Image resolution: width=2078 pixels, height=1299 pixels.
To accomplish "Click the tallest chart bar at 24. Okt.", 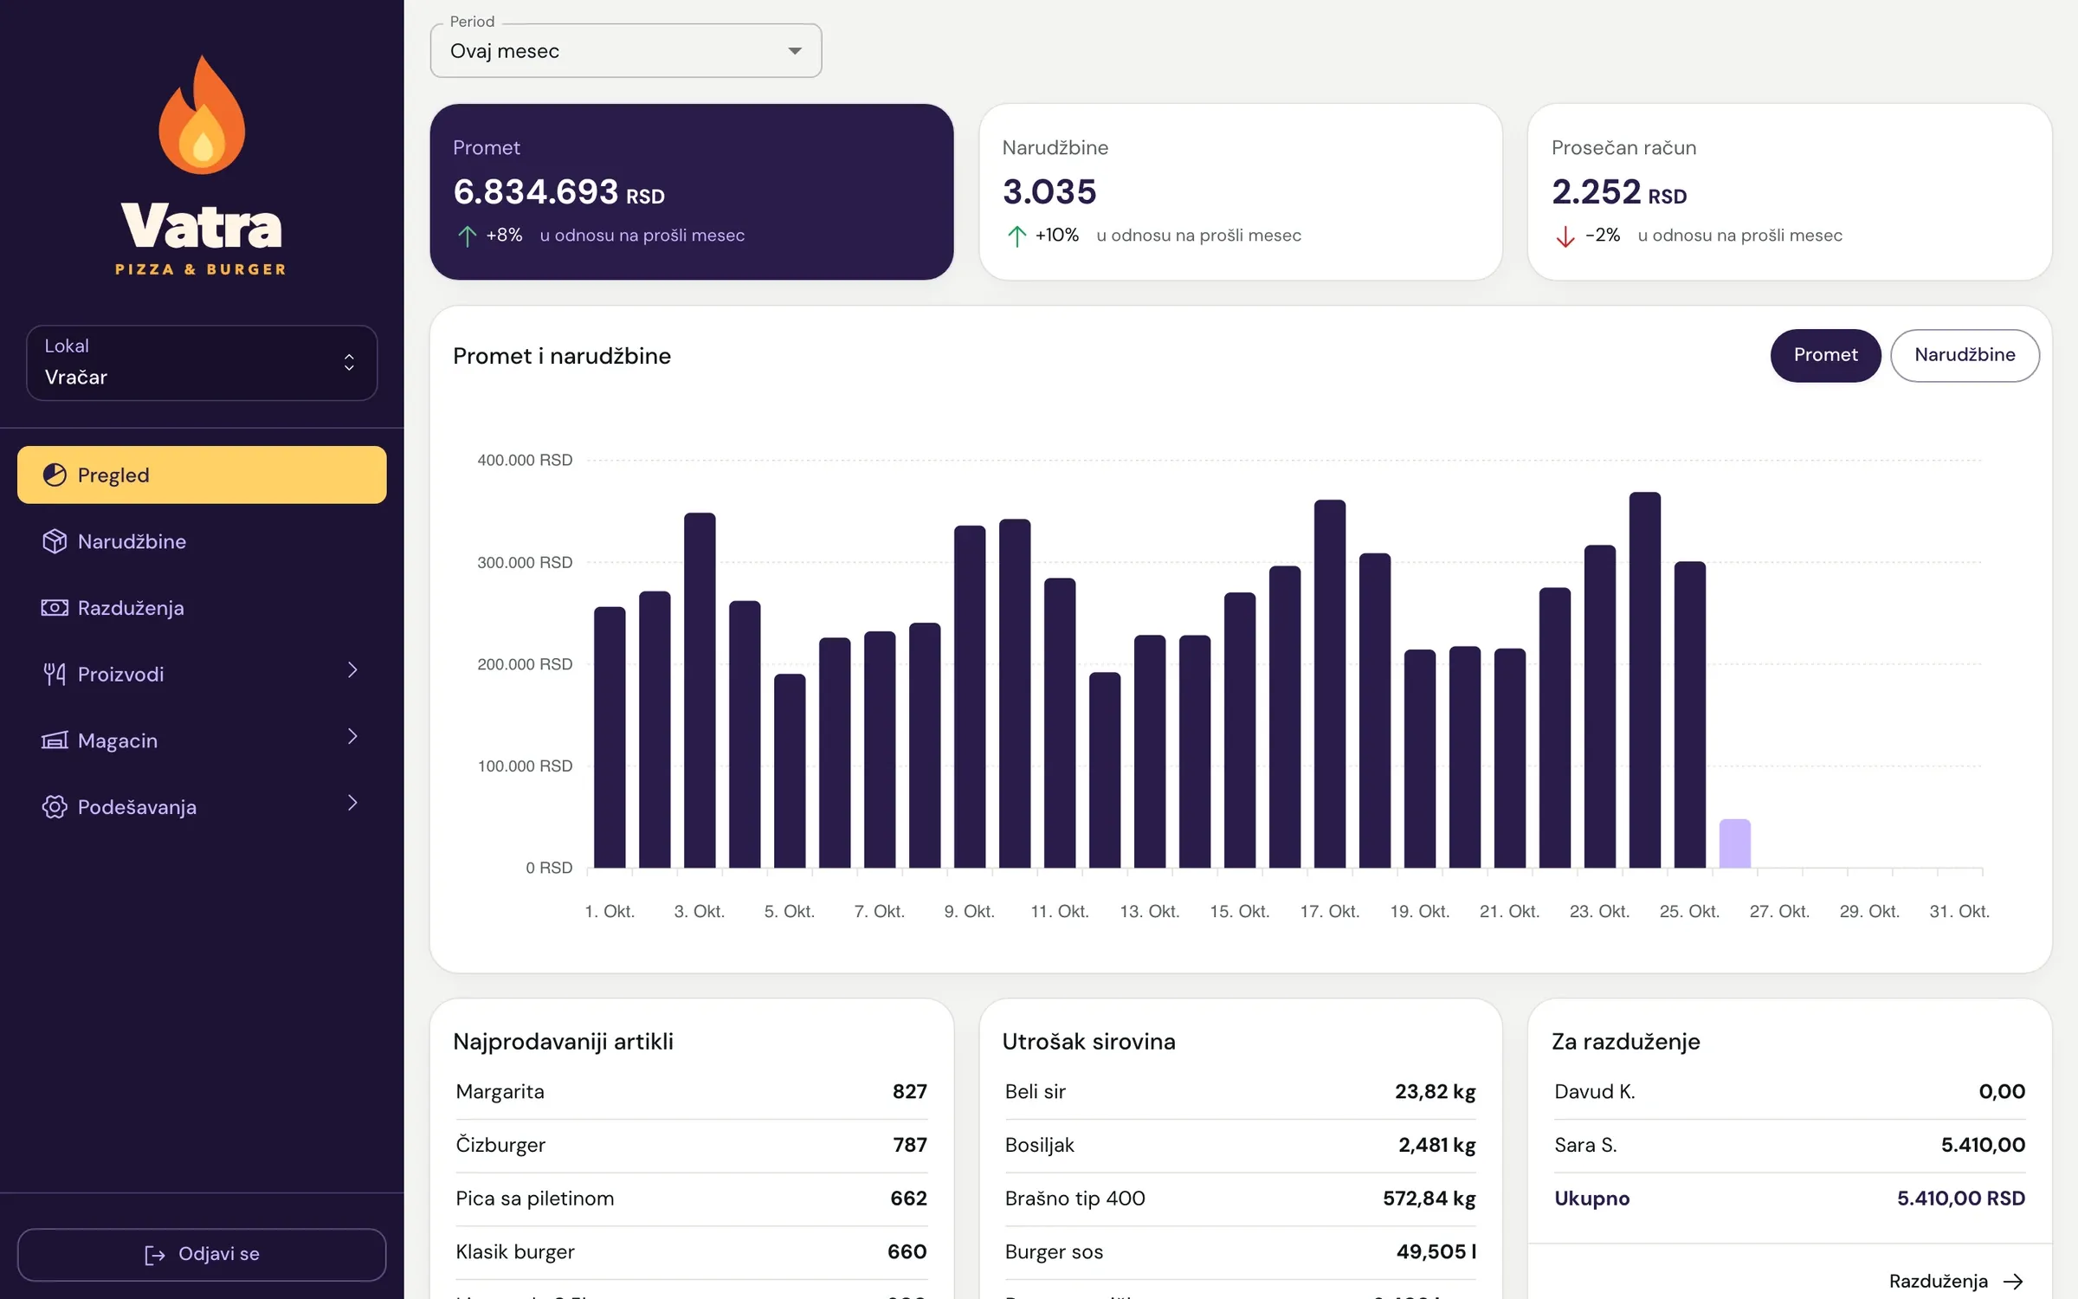I will pyautogui.click(x=1644, y=680).
